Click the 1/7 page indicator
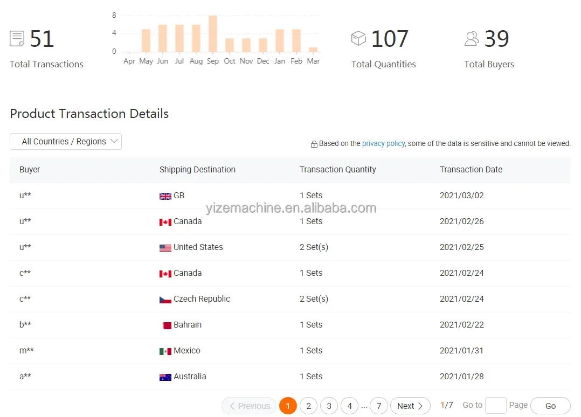Image resolution: width=581 pixels, height=417 pixels. [x=446, y=405]
